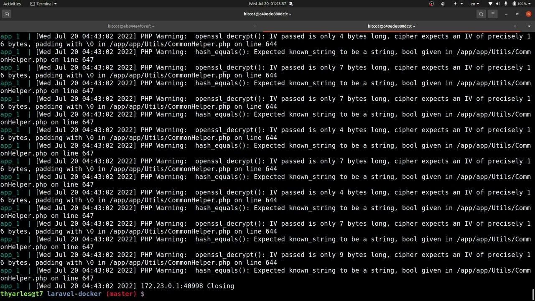This screenshot has height=301, width=535.
Task: Select the bitcot@c40ede880dc9 tab
Action: coord(391,26)
